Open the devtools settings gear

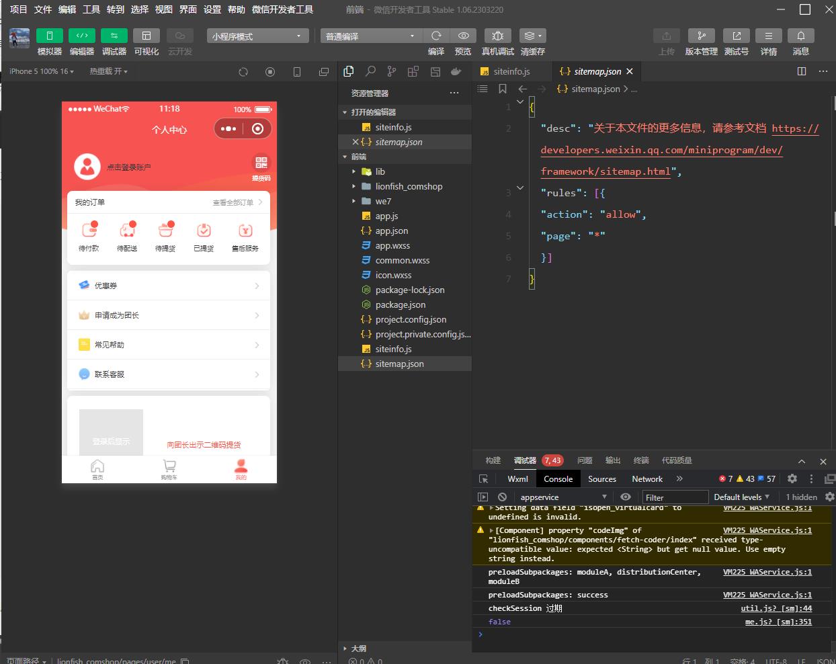[792, 479]
